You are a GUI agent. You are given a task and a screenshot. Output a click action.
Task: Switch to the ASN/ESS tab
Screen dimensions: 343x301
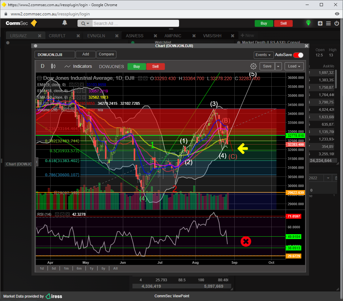click(135, 36)
